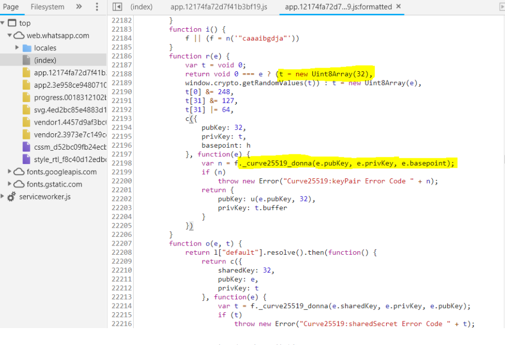505x345 pixels.
Task: Open the three-dot sources menu
Action: pyautogui.click(x=97, y=7)
